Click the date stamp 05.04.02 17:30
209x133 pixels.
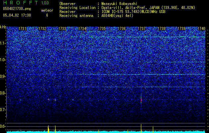[17, 15]
